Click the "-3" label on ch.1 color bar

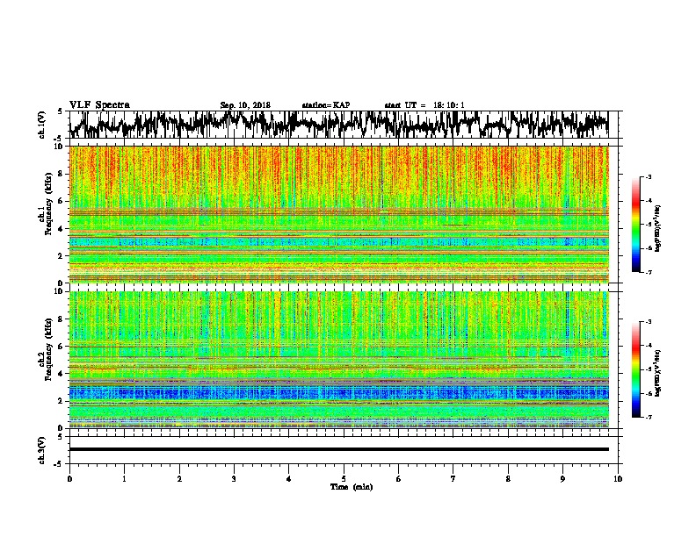pos(648,177)
